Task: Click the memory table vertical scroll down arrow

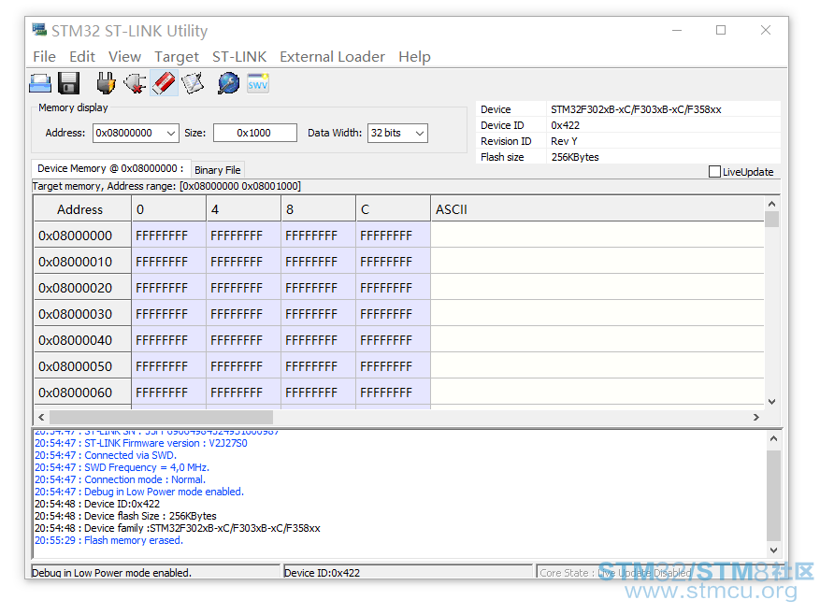Action: click(772, 401)
